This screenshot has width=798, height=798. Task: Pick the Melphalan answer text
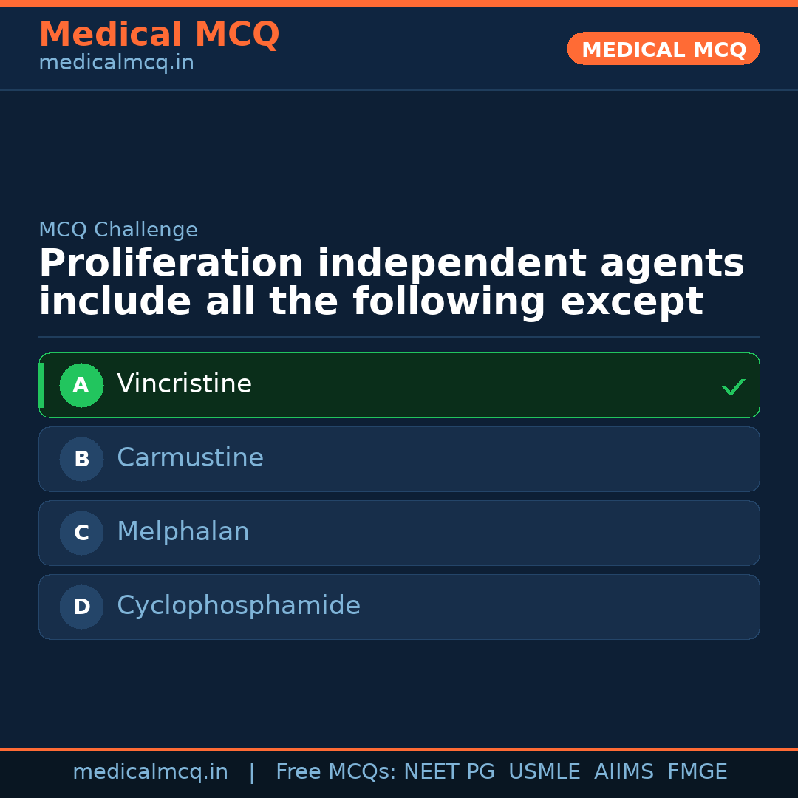click(x=183, y=532)
